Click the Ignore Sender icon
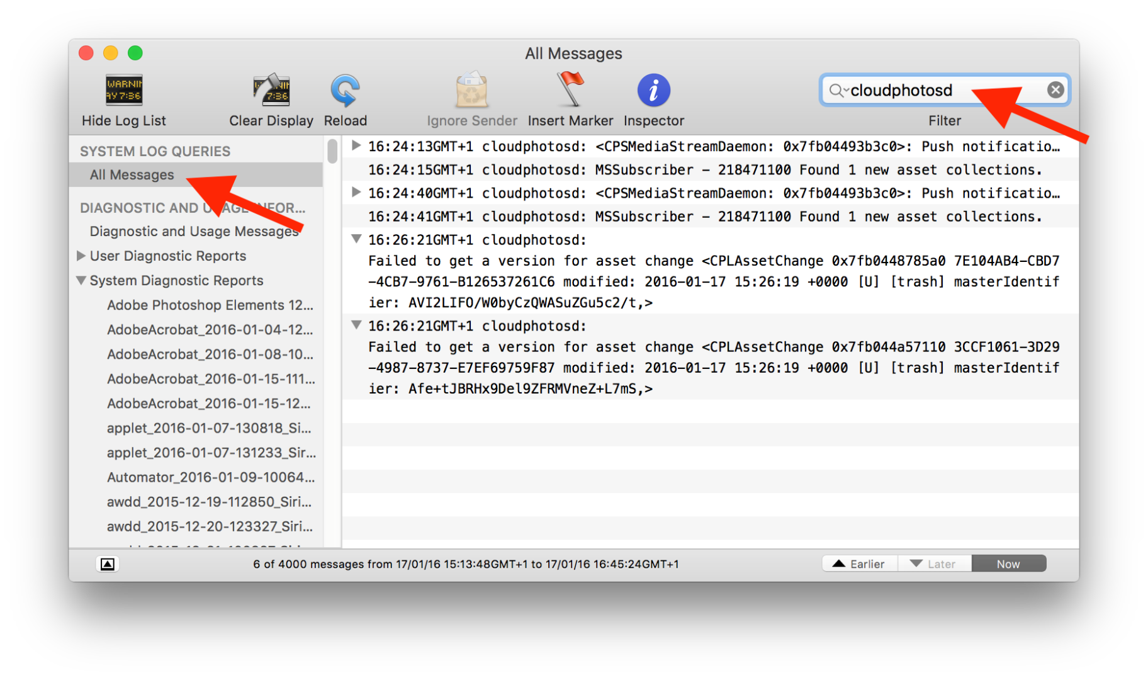The image size is (1148, 680). tap(471, 90)
